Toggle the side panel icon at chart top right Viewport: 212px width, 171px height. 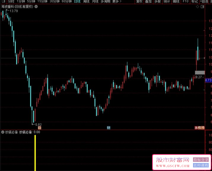pyautogui.click(x=203, y=7)
